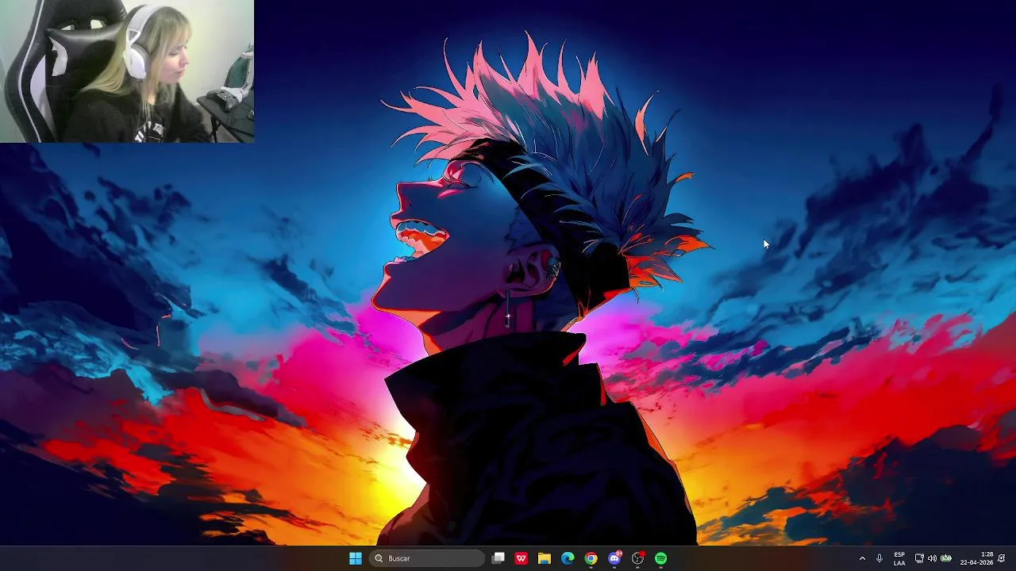This screenshot has height=571, width=1016.
Task: Open Google Chrome from the taskbar
Action: point(591,558)
